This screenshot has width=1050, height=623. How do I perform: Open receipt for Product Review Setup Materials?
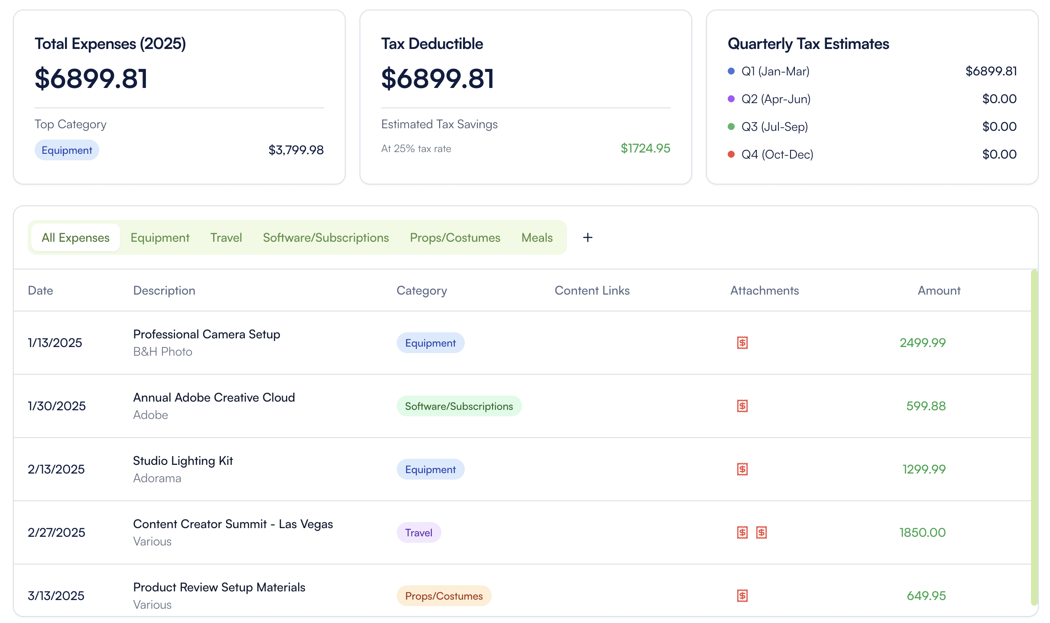coord(742,596)
